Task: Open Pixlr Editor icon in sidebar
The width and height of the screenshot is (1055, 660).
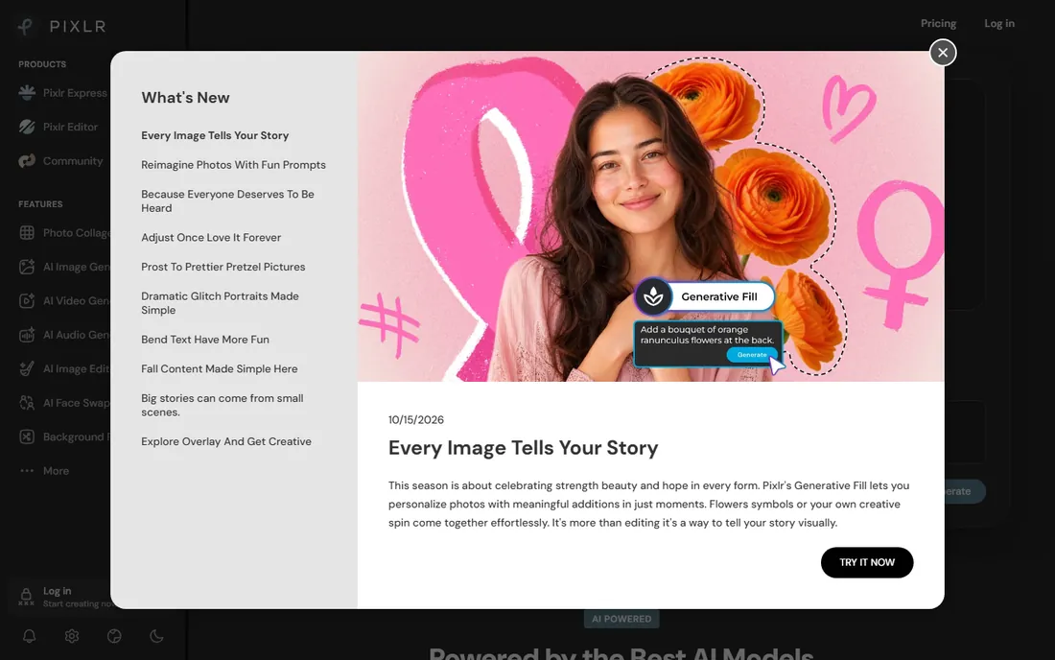Action: coord(27,127)
